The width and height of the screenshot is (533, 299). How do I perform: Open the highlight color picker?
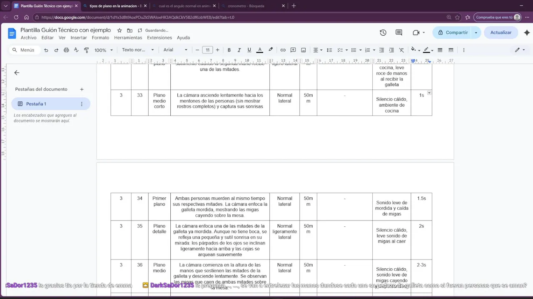[271, 50]
